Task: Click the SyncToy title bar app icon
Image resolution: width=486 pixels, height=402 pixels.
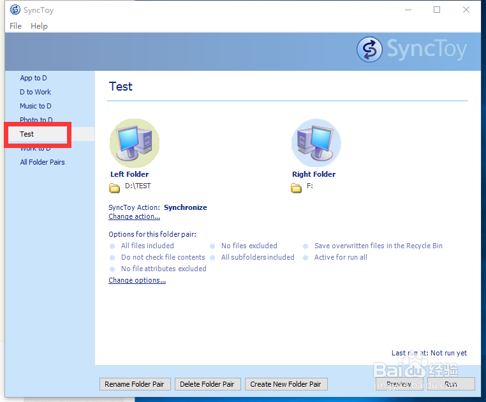Action: 15,10
